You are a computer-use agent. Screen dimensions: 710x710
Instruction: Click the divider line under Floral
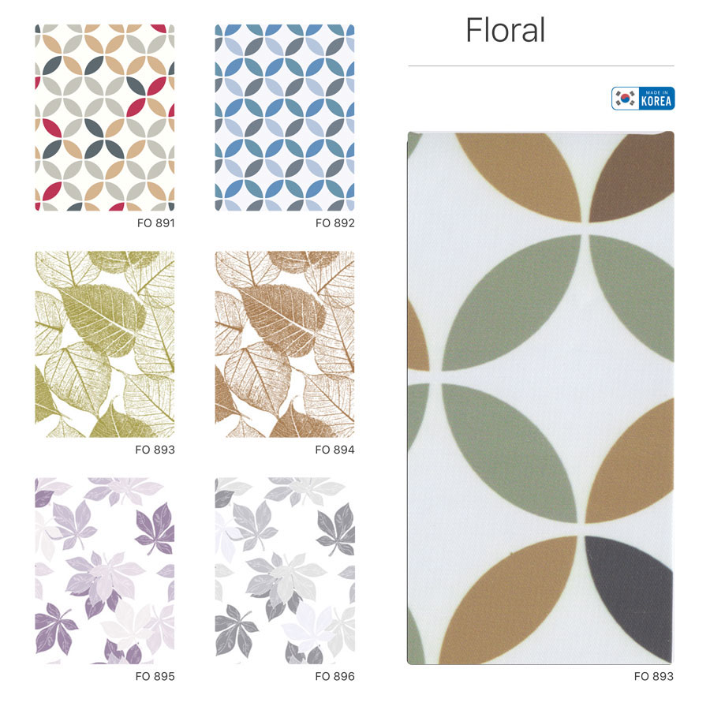[x=540, y=66]
